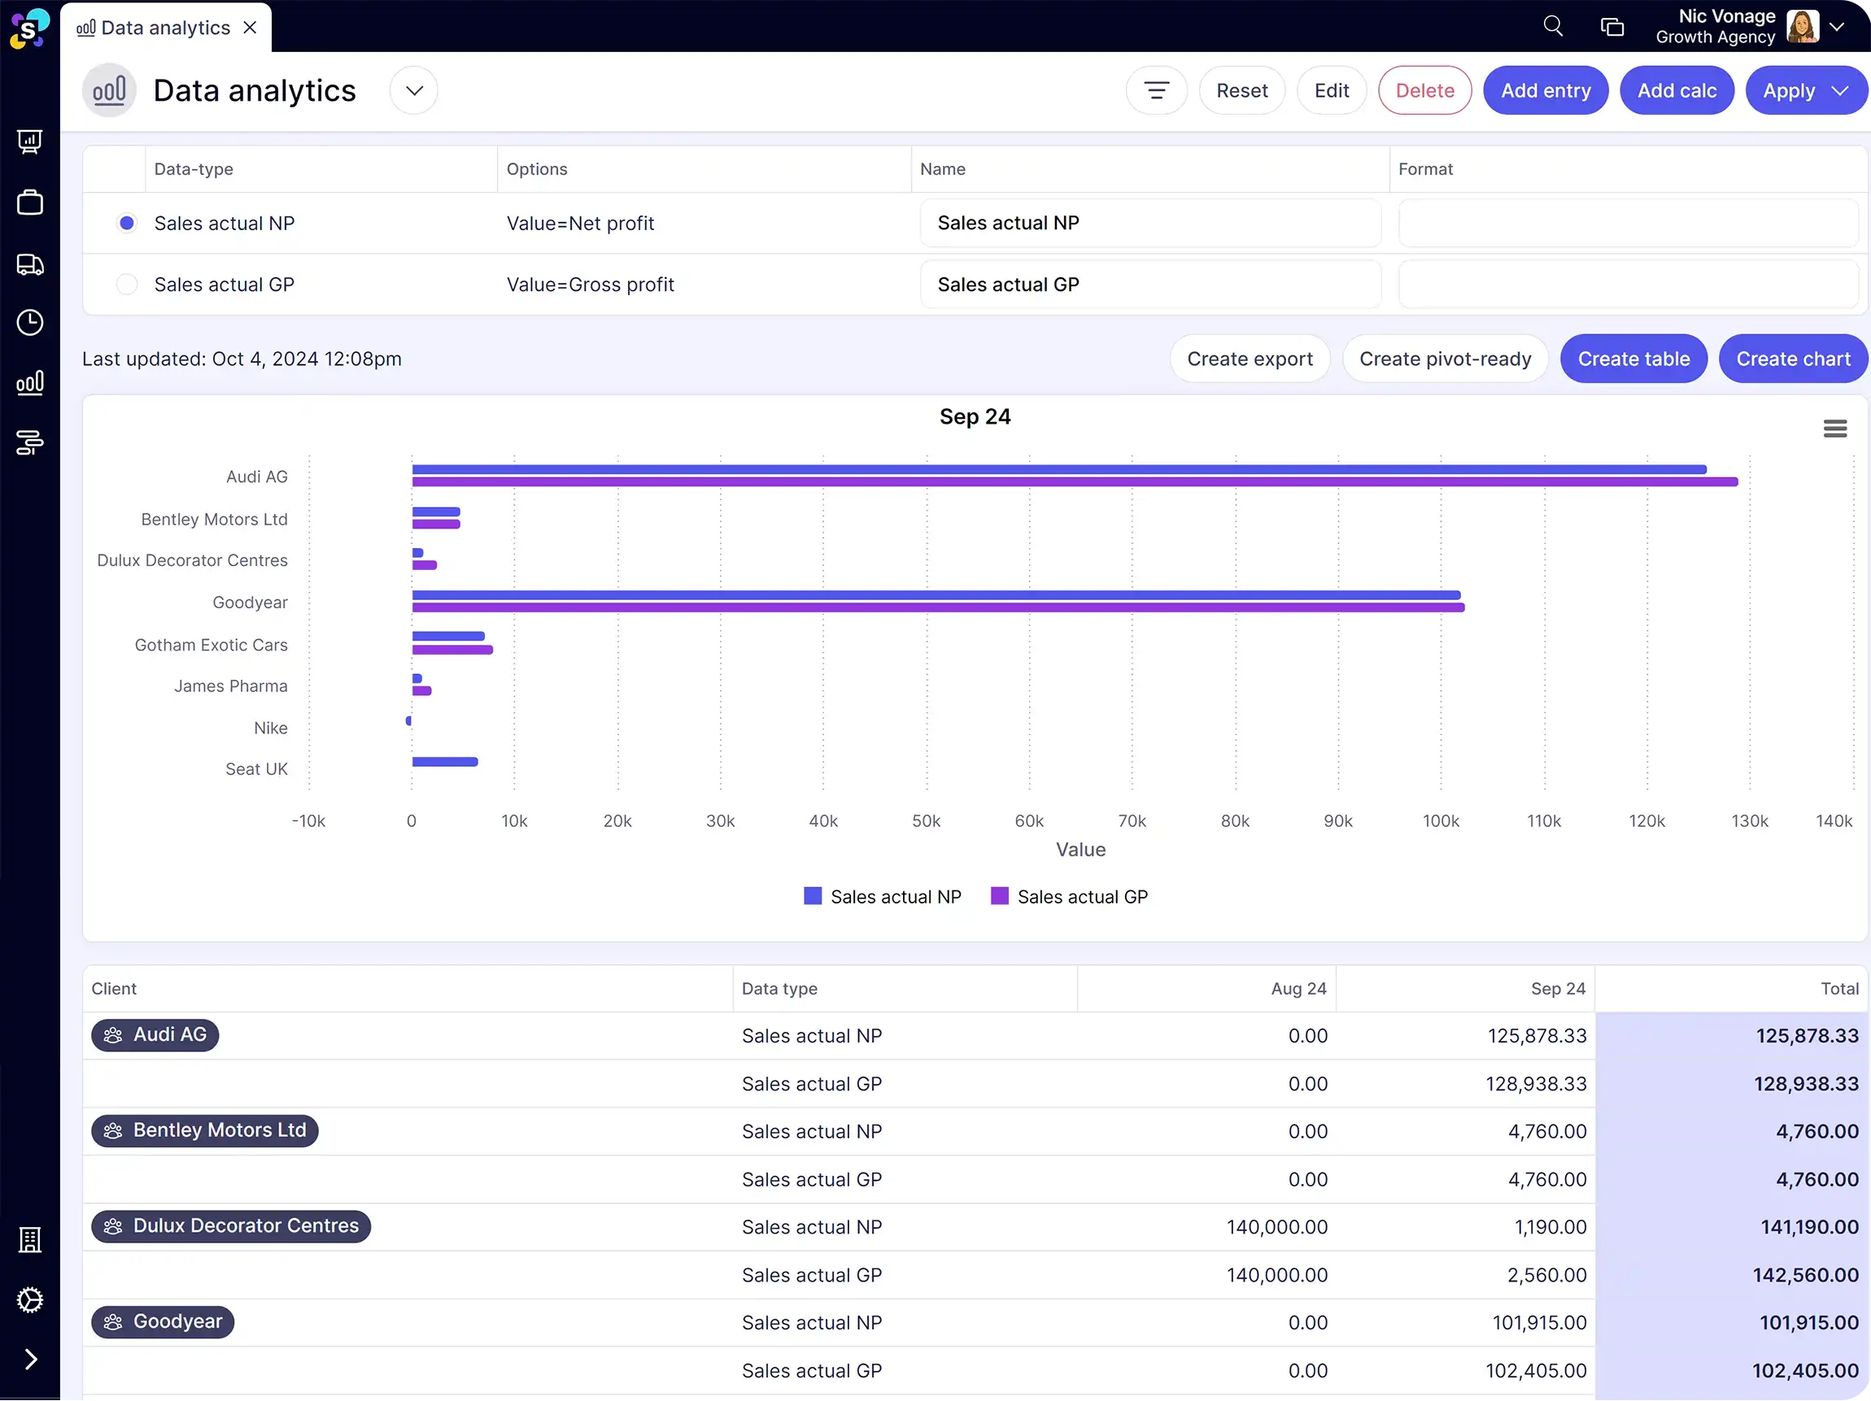1871x1401 pixels.
Task: Open the settings gear sidebar icon
Action: coord(29,1300)
